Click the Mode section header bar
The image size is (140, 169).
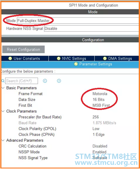[70, 12]
